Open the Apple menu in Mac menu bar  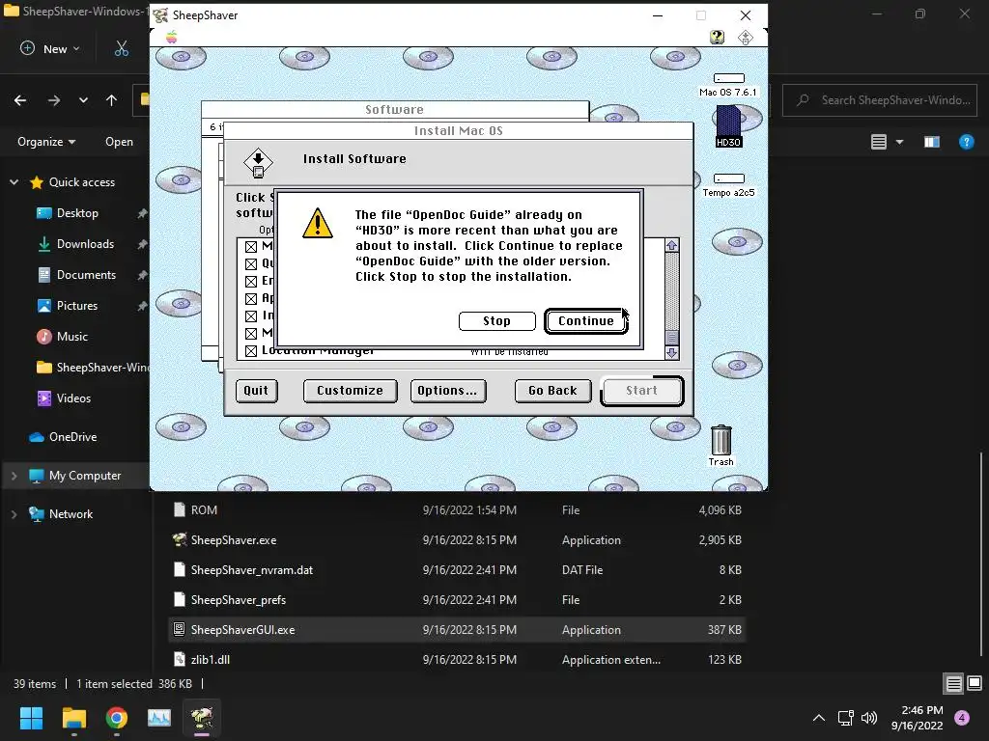pos(172,38)
